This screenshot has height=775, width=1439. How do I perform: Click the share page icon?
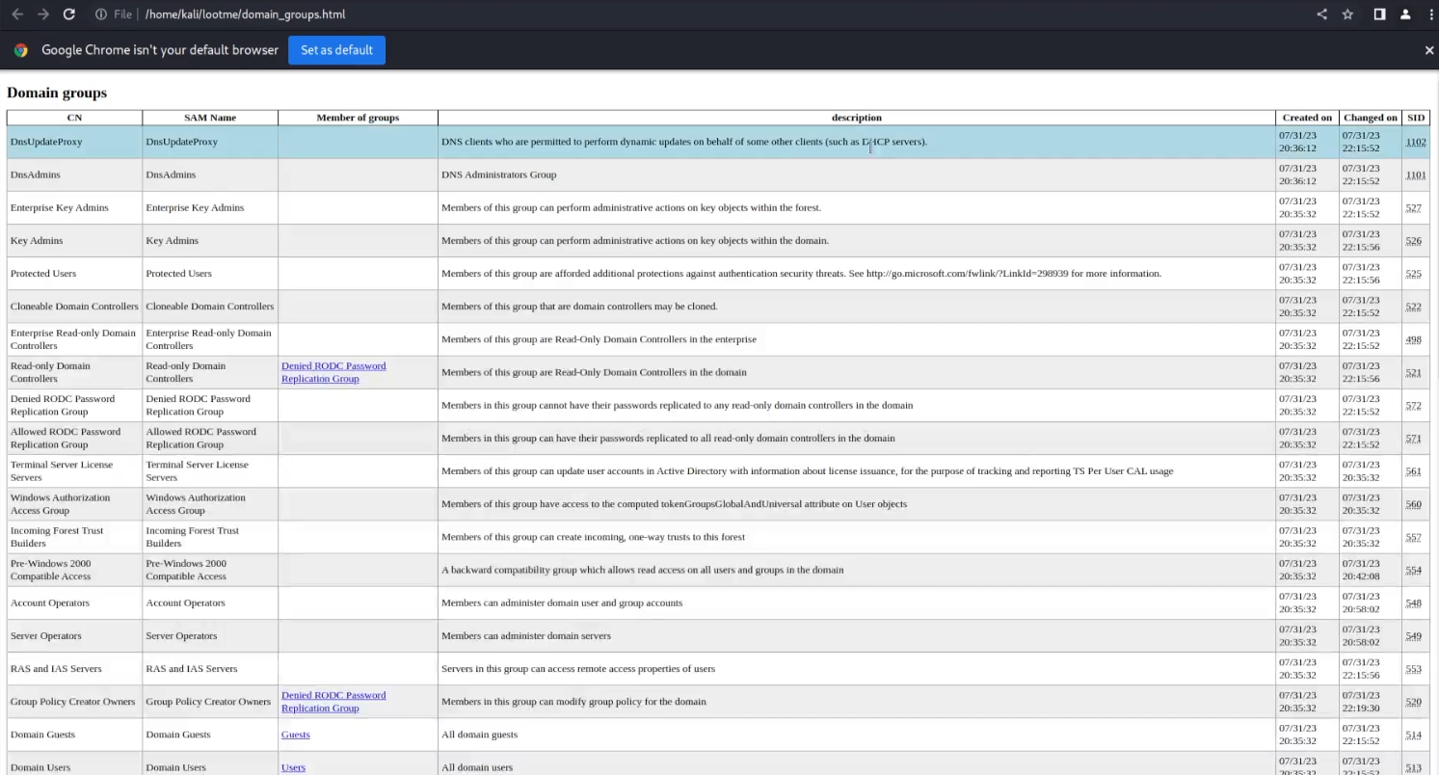click(x=1321, y=14)
